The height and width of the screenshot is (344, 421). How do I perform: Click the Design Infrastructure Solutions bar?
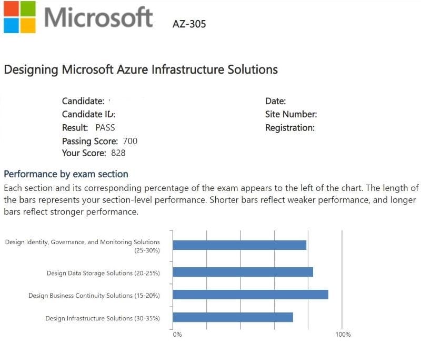point(233,317)
